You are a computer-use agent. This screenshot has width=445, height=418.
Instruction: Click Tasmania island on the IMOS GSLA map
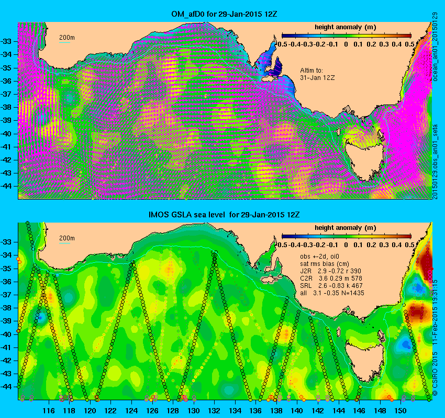click(365, 361)
